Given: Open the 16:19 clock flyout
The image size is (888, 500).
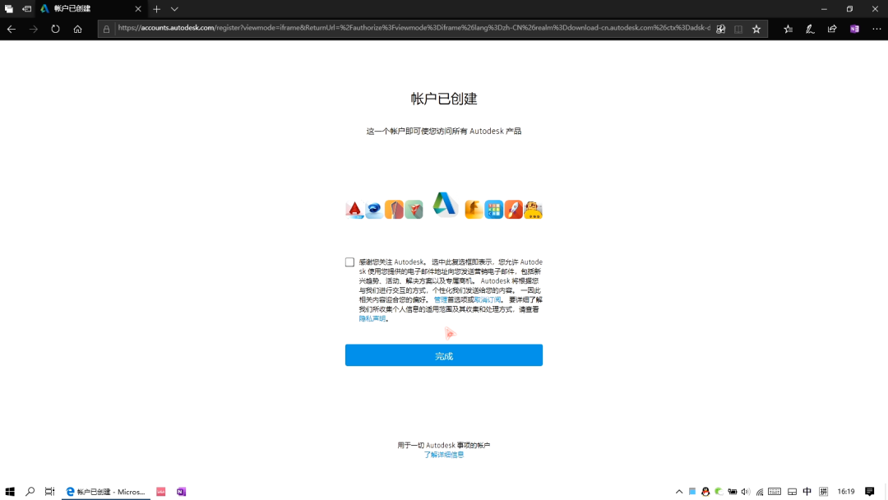Looking at the screenshot, I should [x=845, y=492].
